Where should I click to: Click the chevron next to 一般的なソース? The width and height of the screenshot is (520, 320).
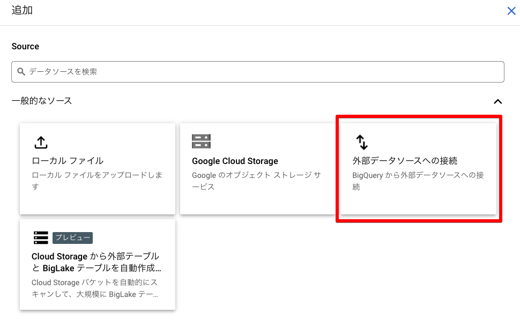tap(498, 101)
